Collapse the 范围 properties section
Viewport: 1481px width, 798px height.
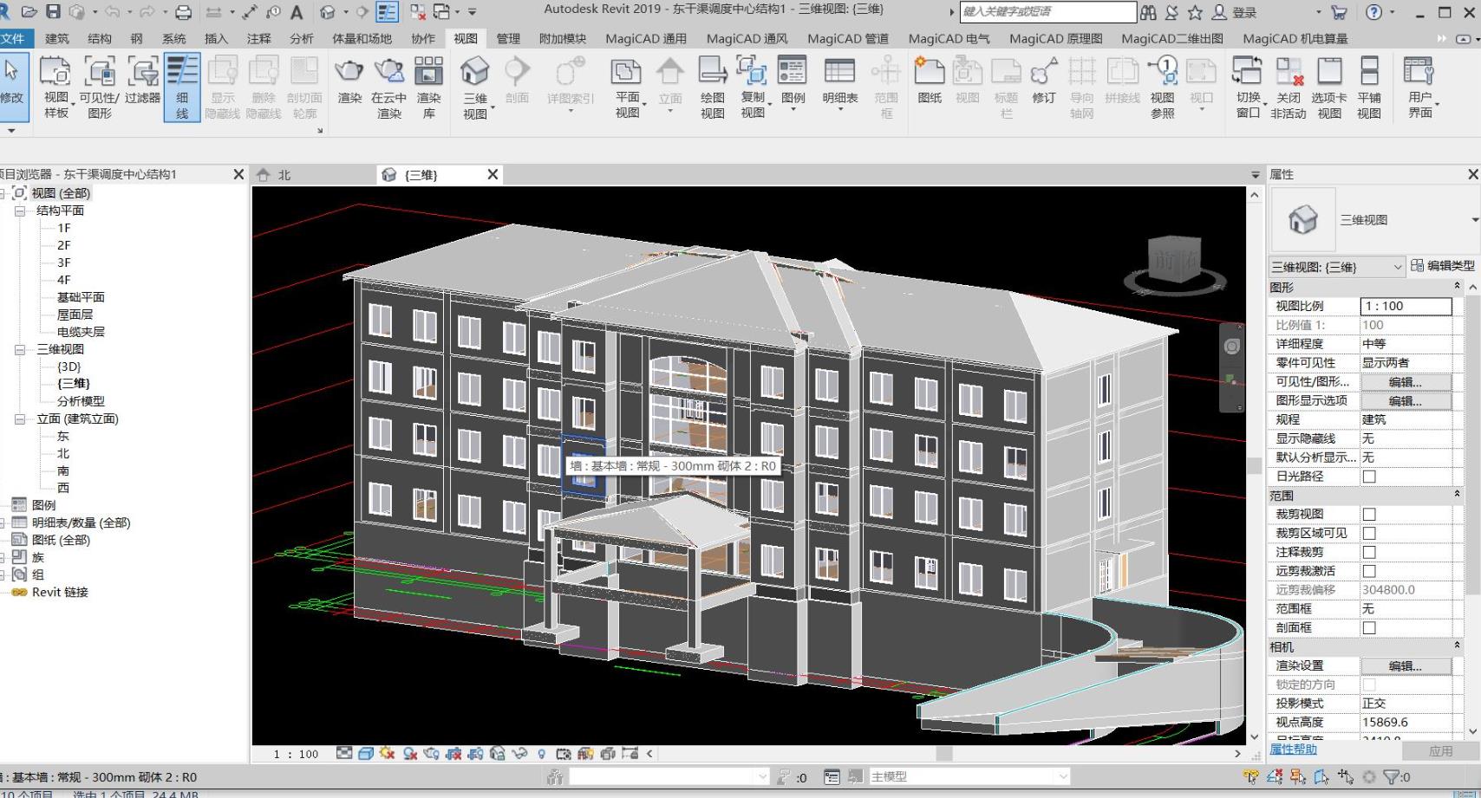click(x=1457, y=496)
